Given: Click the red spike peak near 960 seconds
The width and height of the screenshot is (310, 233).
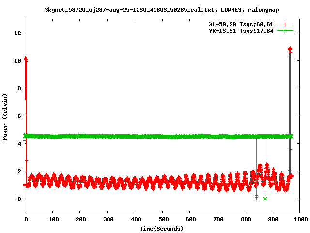Looking at the screenshot, I should (290, 49).
